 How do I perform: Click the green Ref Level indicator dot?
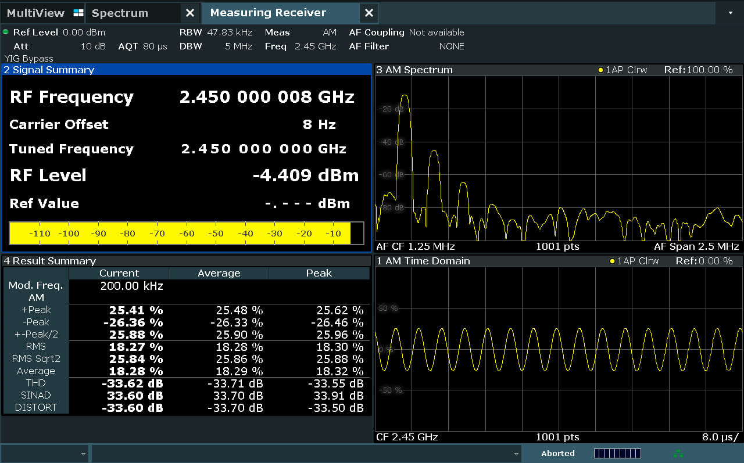pyautogui.click(x=6, y=32)
